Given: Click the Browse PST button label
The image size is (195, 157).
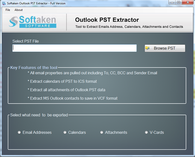Looking at the screenshot, I should pos(164,48).
